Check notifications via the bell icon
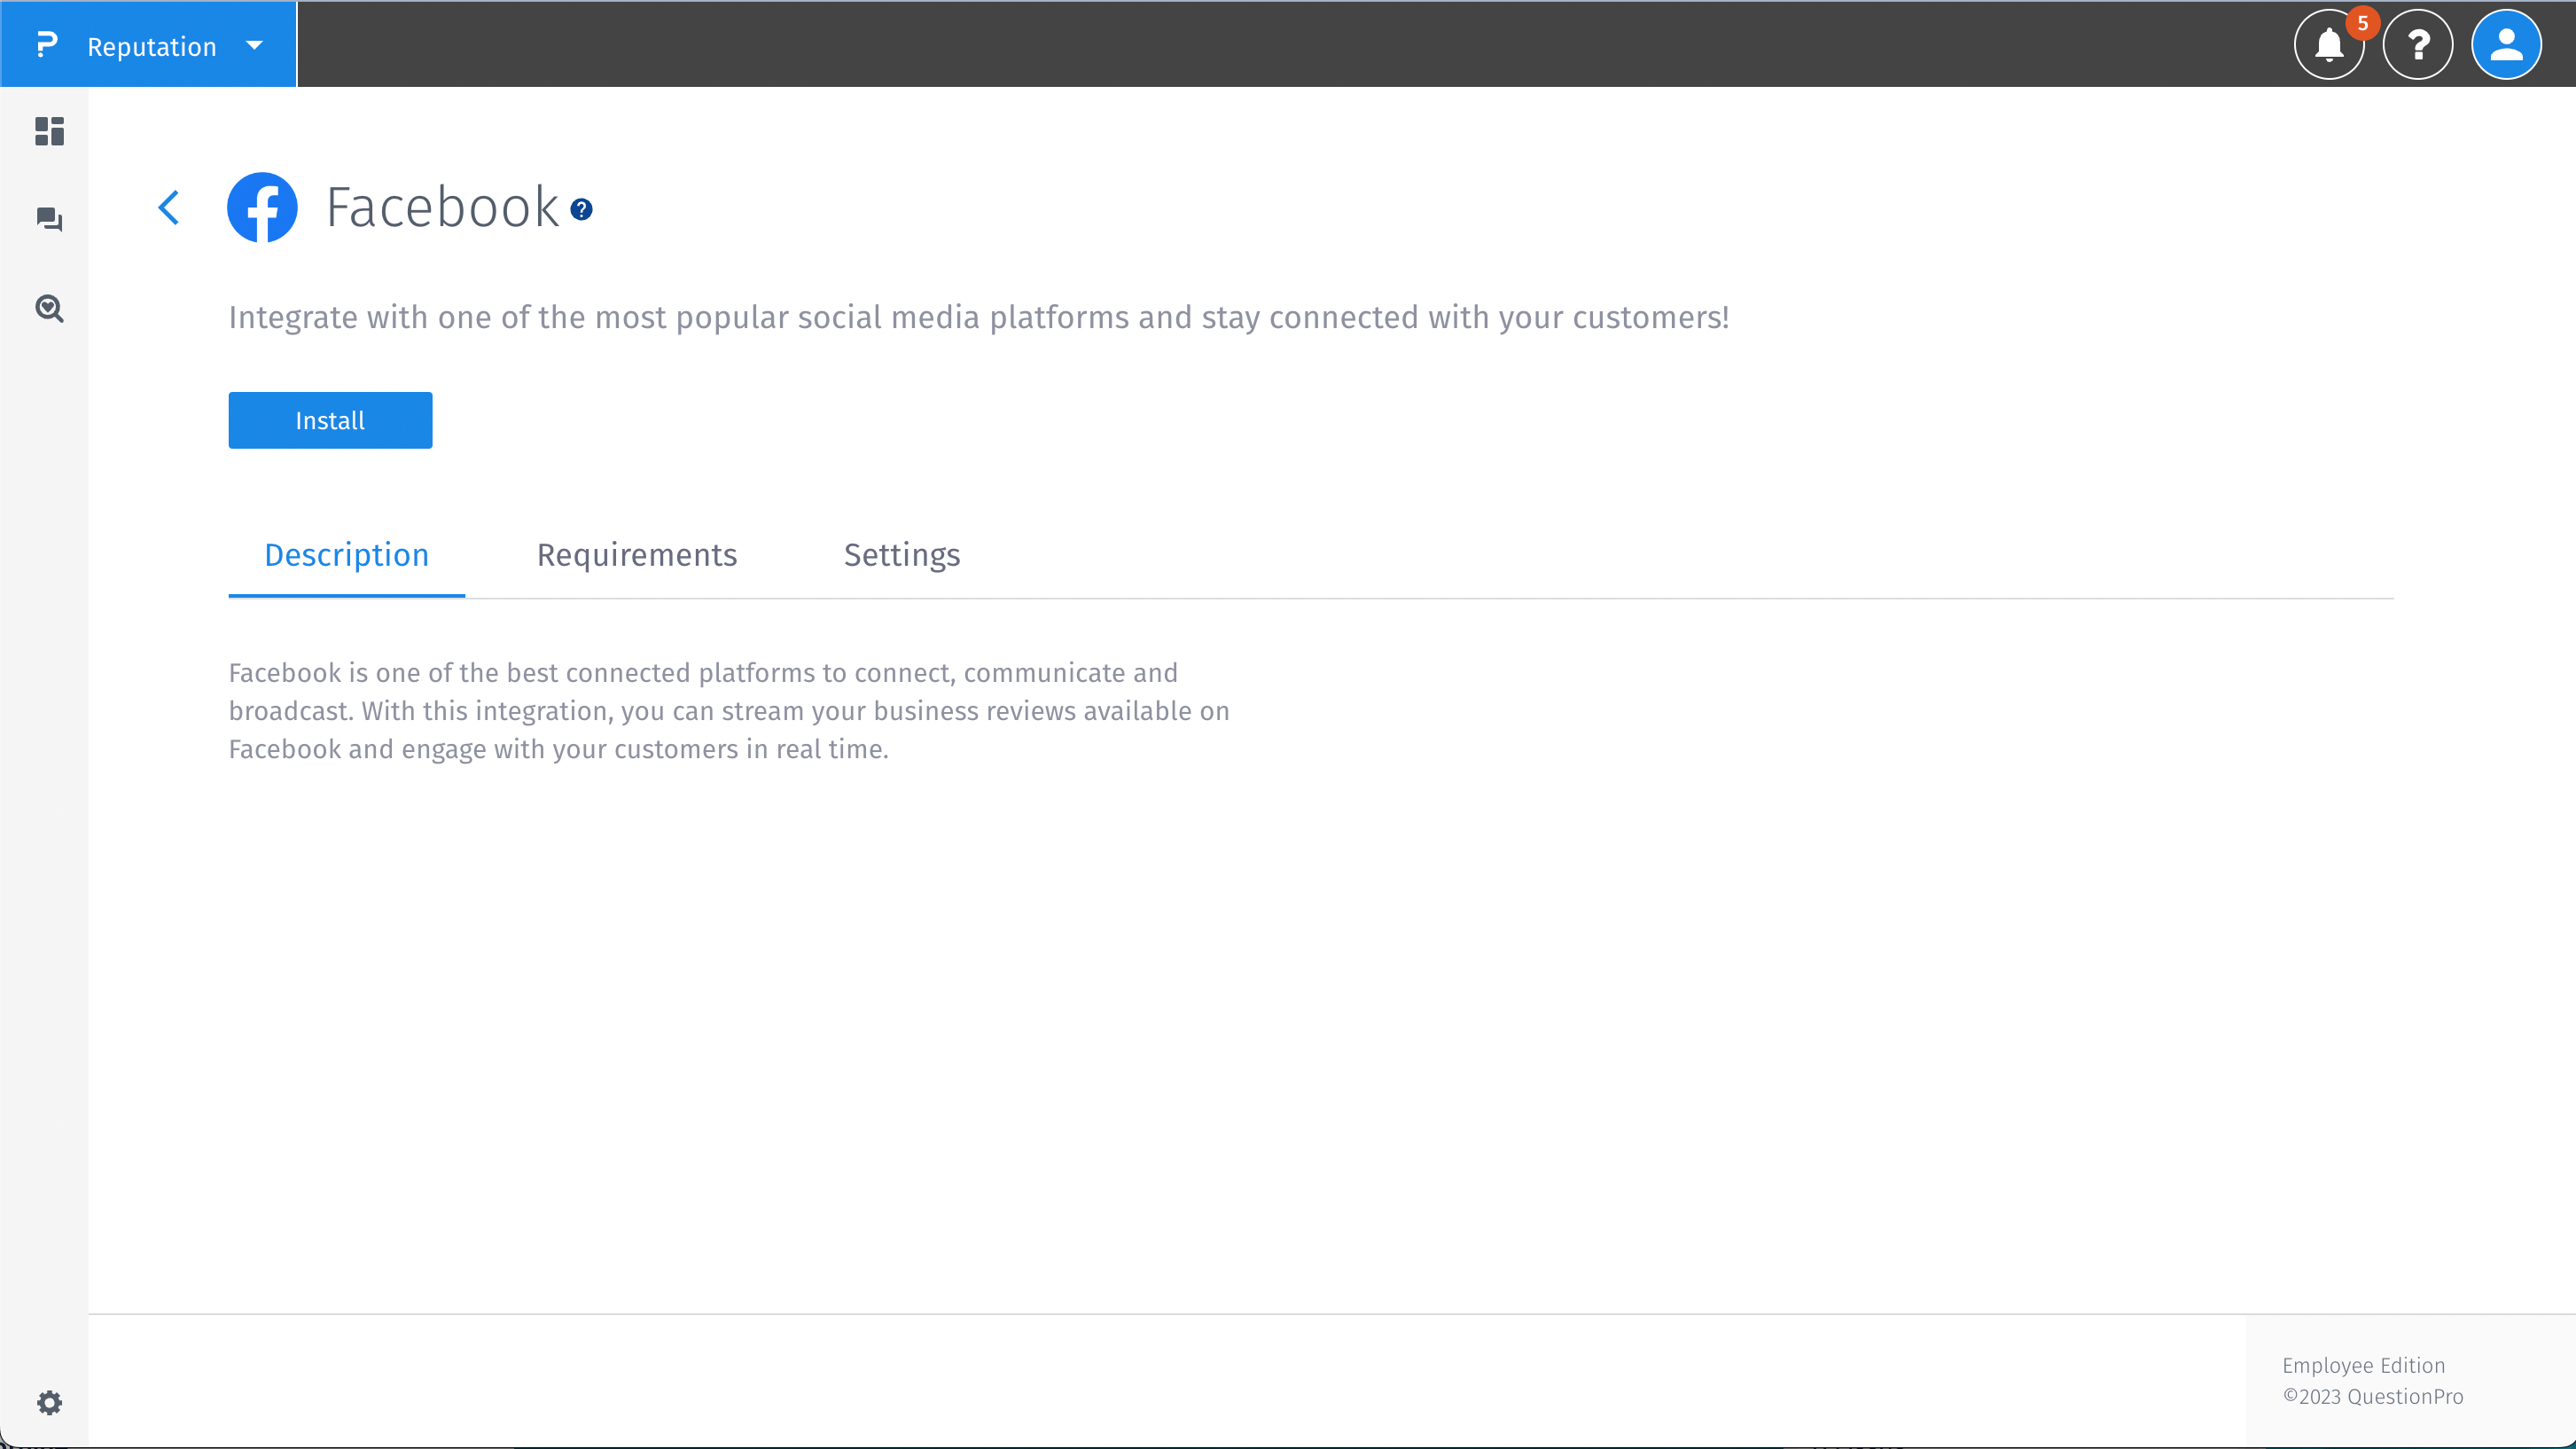The width and height of the screenshot is (2576, 1449). coord(2329,46)
